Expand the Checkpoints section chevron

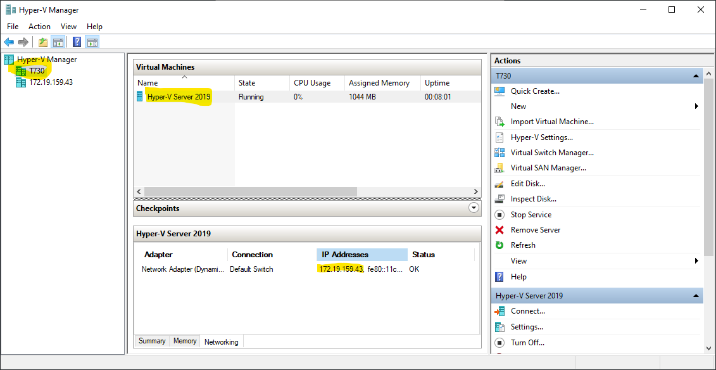point(474,208)
